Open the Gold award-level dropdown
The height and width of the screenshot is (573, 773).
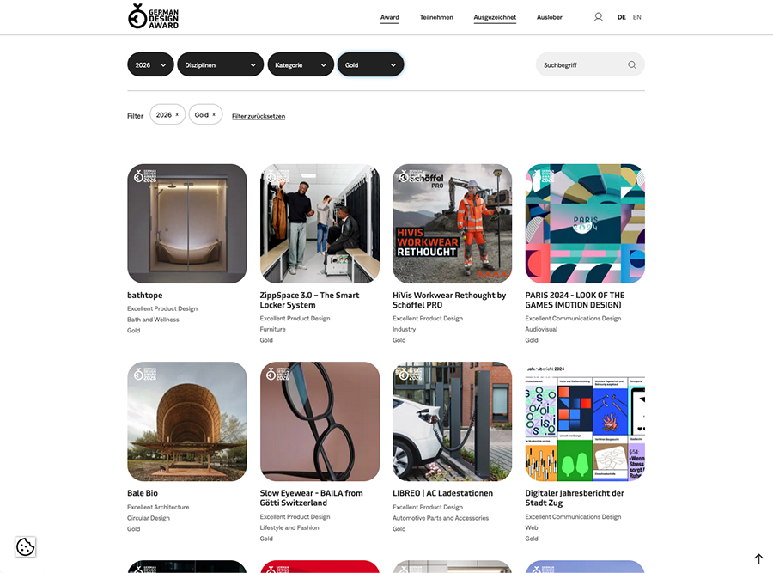tap(371, 64)
